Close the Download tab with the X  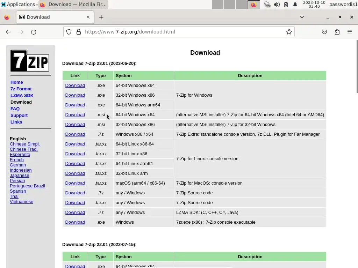click(88, 17)
